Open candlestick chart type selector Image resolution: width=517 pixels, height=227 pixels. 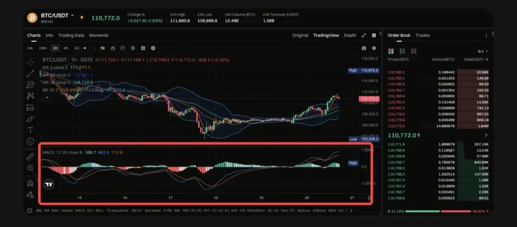pos(102,48)
